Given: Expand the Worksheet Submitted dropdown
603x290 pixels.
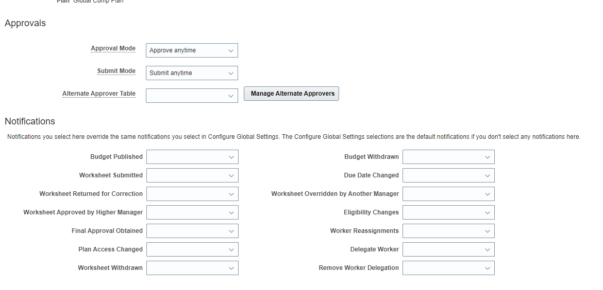Looking at the screenshot, I should 192,175.
